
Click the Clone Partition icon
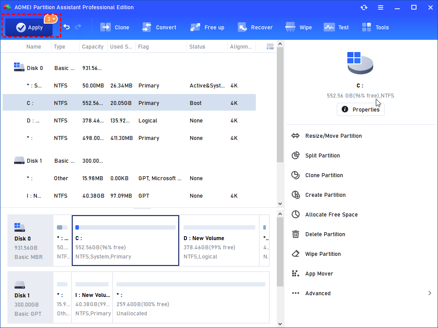tap(295, 175)
